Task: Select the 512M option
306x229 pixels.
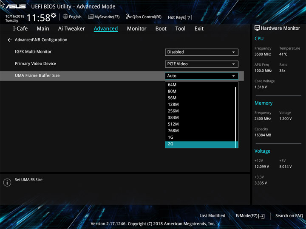Action: tap(200, 124)
